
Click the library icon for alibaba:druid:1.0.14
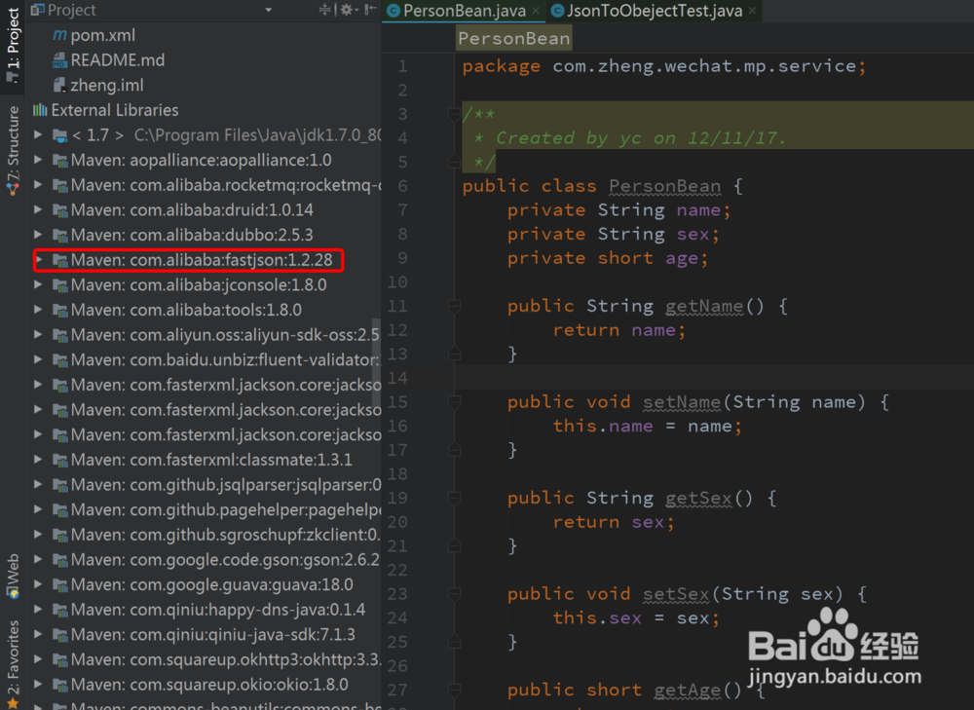[x=60, y=210]
